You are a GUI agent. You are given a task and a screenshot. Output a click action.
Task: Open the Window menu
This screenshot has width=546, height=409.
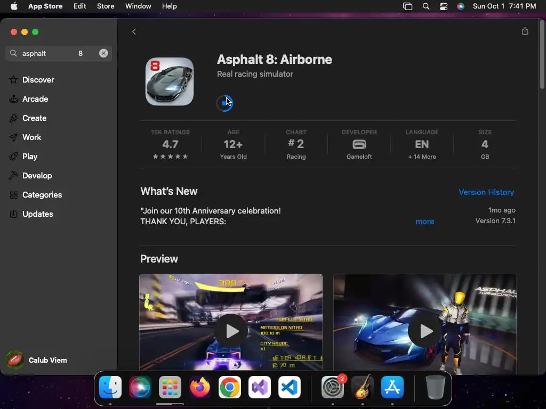click(x=138, y=6)
